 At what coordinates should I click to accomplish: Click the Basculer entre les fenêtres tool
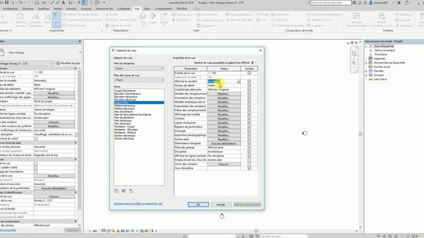pos(356,20)
